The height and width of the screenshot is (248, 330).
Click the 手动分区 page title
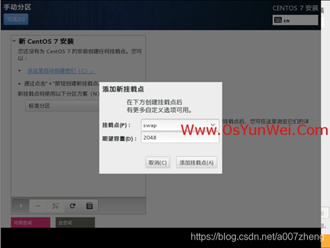[17, 7]
